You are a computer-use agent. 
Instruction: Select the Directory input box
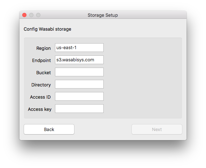(x=79, y=84)
